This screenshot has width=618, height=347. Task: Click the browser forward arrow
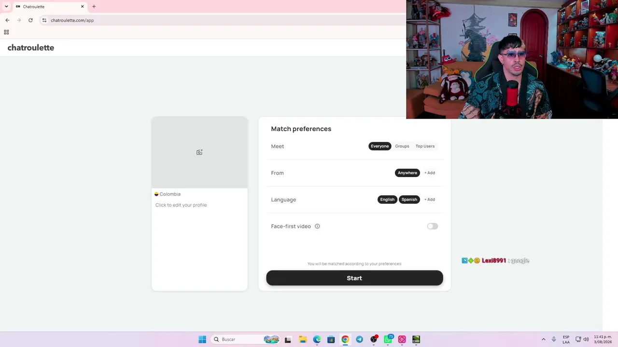(19, 20)
